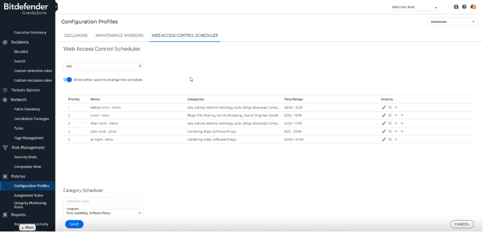Screen dimensions: 483x232
Task: Edit the 'at night - allow' schedule
Action: [x=383, y=139]
